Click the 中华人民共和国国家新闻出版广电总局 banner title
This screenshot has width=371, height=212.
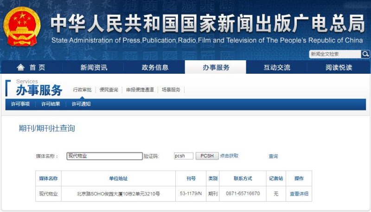click(207, 23)
